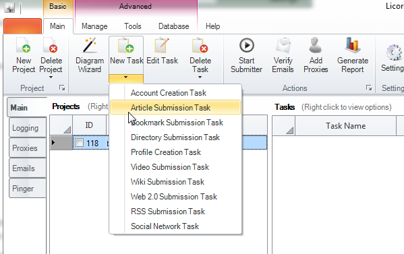Click the Generate Report chart icon
Viewport: 404px width, 254px height.
click(x=353, y=45)
